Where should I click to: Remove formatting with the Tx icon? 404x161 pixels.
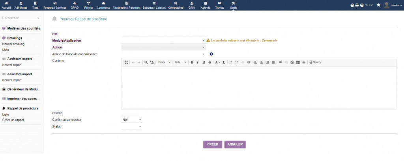pos(224,62)
